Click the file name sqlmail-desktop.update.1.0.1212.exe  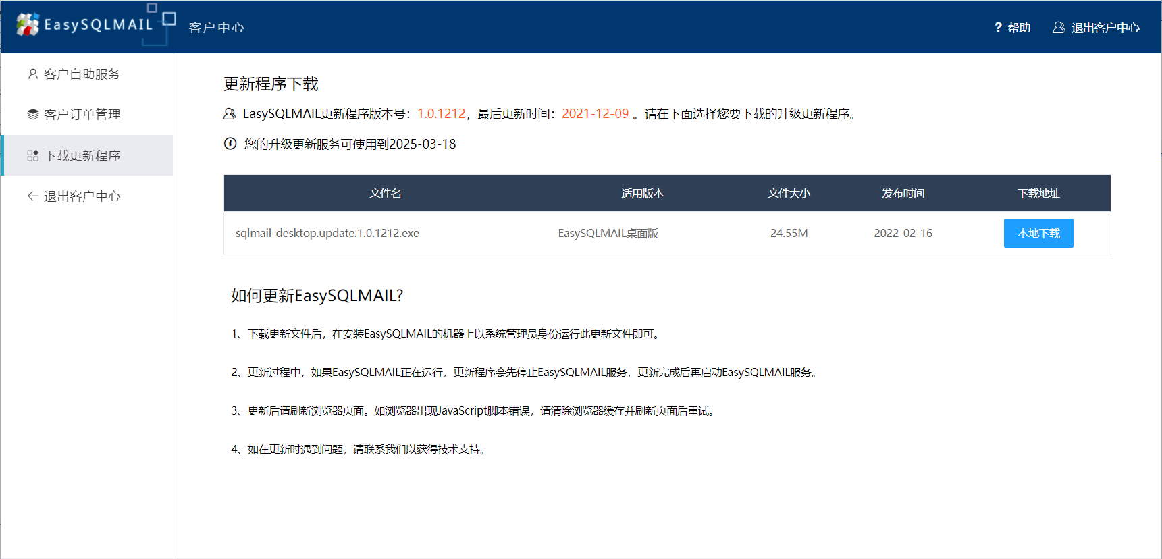327,233
